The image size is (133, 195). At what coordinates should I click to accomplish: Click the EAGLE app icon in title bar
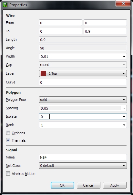click(5, 5)
